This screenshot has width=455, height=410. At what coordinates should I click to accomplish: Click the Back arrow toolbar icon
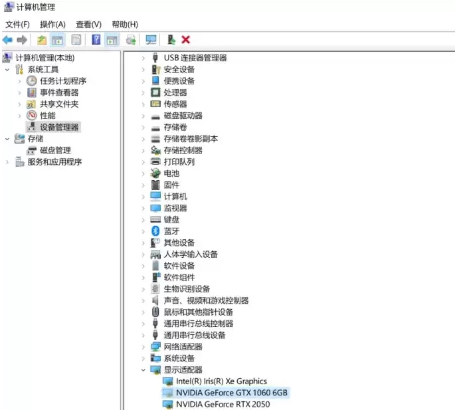pyautogui.click(x=7, y=40)
